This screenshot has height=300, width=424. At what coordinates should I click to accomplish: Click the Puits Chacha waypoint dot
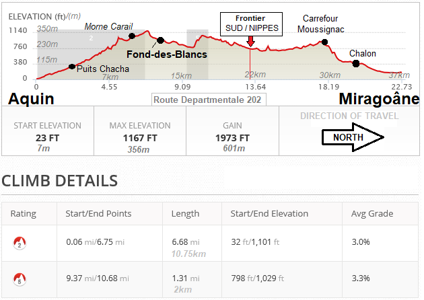pyautogui.click(x=72, y=66)
